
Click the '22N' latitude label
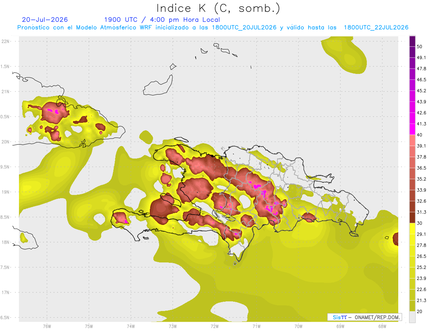click(x=6, y=41)
